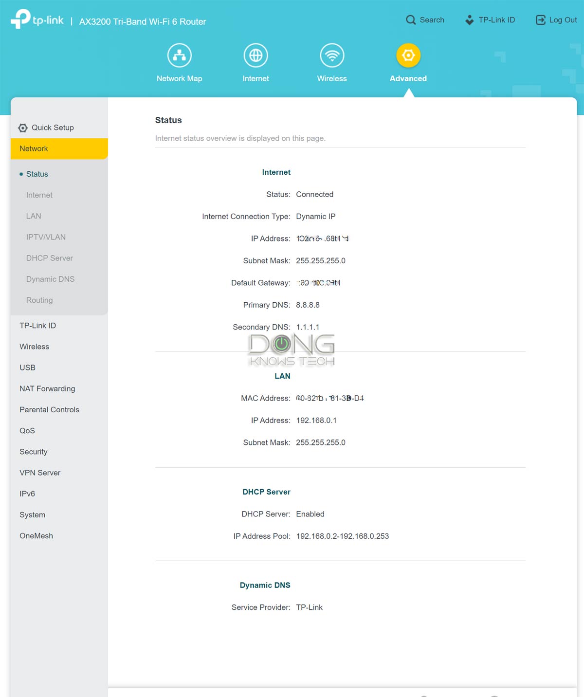Click the tp-link logo
Screen dimensions: 584x697
37,19
